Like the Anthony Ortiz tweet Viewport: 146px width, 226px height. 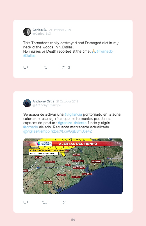63,202
